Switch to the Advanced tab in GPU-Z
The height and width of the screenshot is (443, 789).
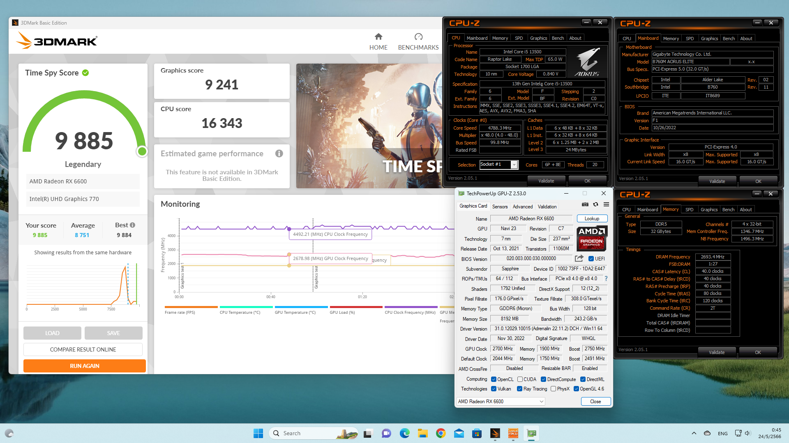(x=523, y=207)
